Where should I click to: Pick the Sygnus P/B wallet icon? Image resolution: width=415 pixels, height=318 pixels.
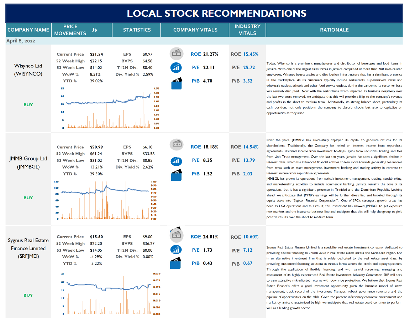click(x=175, y=263)
